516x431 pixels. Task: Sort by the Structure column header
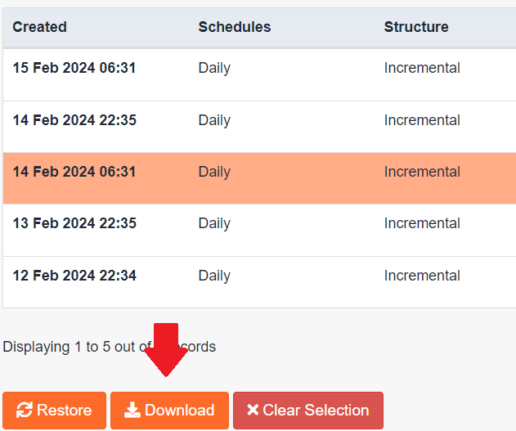(416, 27)
